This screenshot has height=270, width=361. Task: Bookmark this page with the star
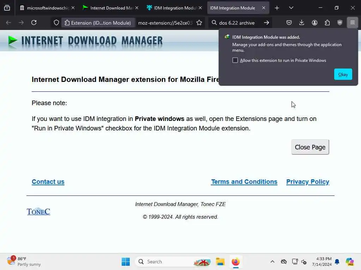(x=199, y=23)
